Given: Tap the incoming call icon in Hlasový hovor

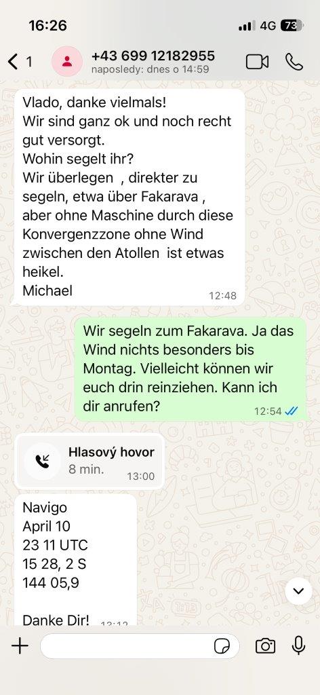Looking at the screenshot, I should (x=43, y=462).
